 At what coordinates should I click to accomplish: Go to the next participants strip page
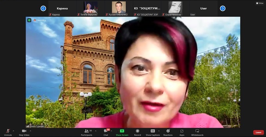222,8
